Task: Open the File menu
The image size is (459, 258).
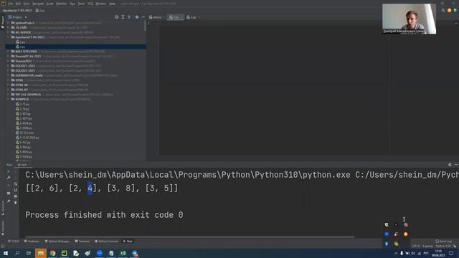Action: 11,4
